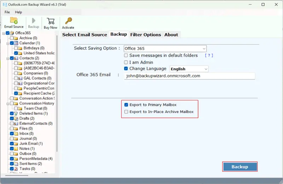The width and height of the screenshot is (283, 184).
Task: Click the Activate key icon
Action: click(x=68, y=21)
